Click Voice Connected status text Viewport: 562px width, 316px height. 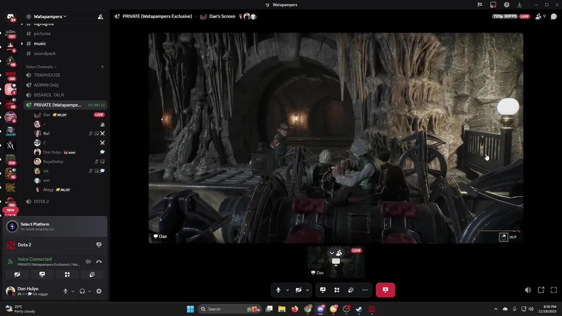tap(35, 259)
